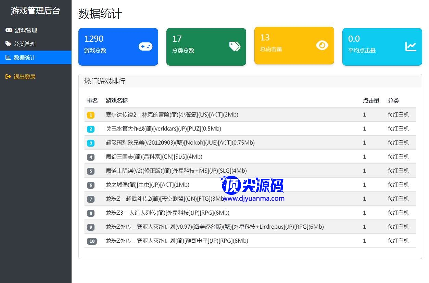Click the yellow rank 1 badge
This screenshot has width=429, height=283.
pos(91,115)
